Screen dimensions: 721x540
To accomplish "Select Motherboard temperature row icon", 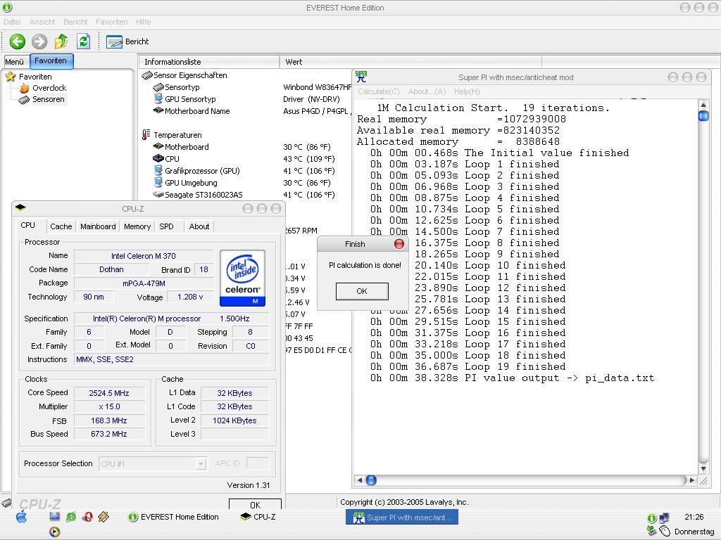I will [158, 146].
